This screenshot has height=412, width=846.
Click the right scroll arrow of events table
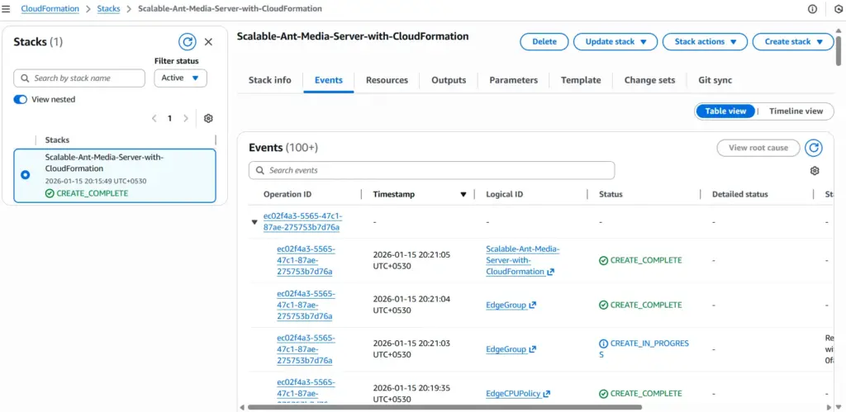coord(829,407)
